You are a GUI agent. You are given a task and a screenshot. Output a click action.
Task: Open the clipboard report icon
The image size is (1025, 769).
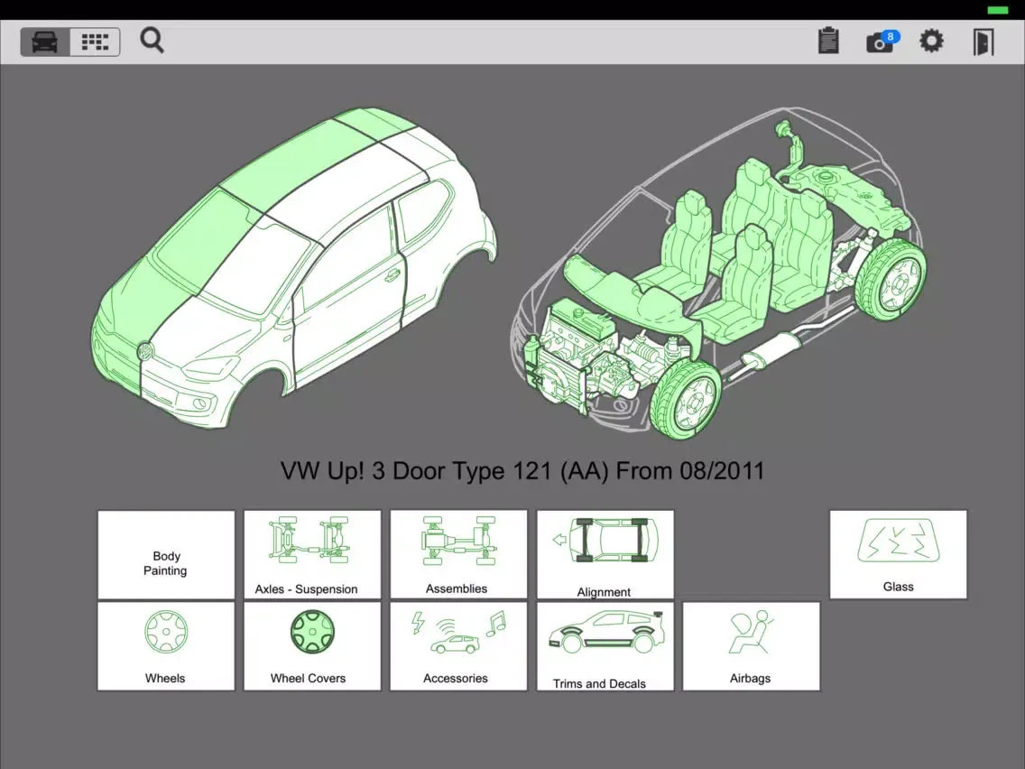[828, 42]
